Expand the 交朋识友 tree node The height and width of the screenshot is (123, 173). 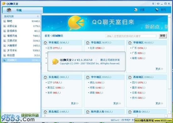[5, 41]
